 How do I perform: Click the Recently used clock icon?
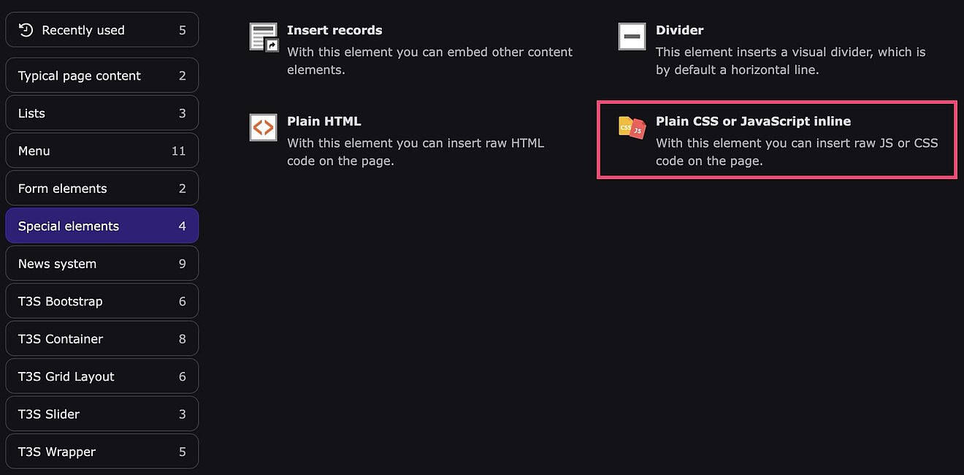click(x=26, y=30)
